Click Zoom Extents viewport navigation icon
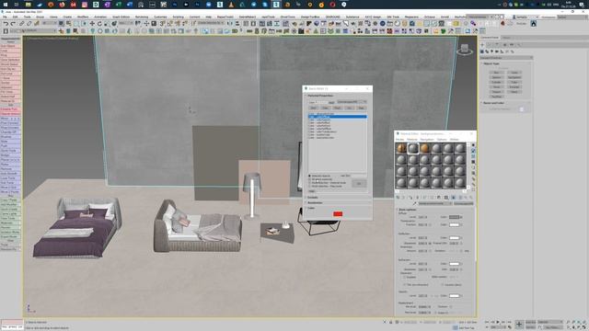The height and width of the screenshot is (331, 589). point(579,322)
